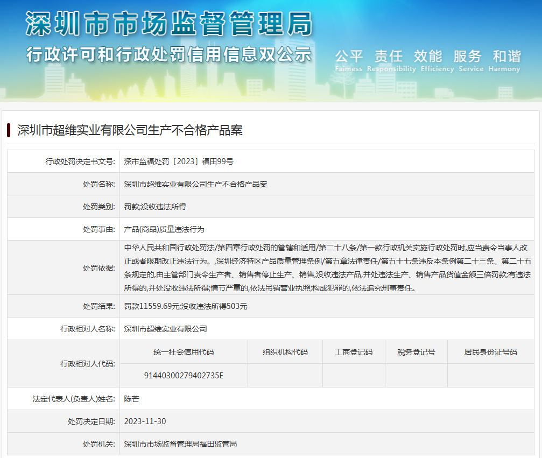This screenshot has height=458, width=542.
Task: Click the 处罚依据 label
Action: 99,268
